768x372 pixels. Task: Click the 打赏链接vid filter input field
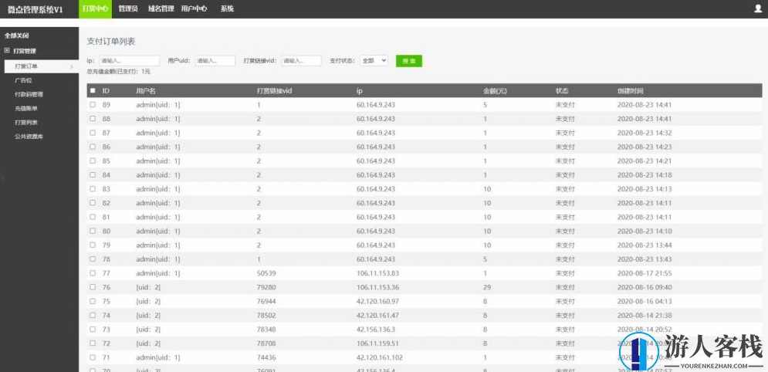point(301,60)
